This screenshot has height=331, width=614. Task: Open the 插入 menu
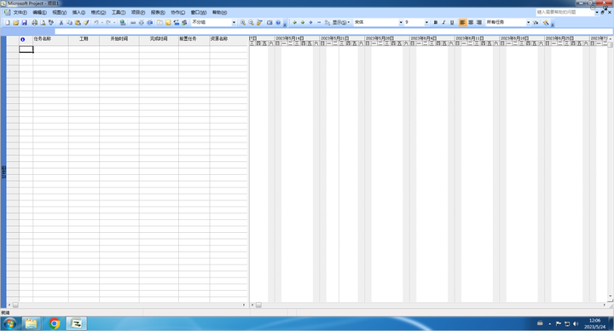coord(78,13)
